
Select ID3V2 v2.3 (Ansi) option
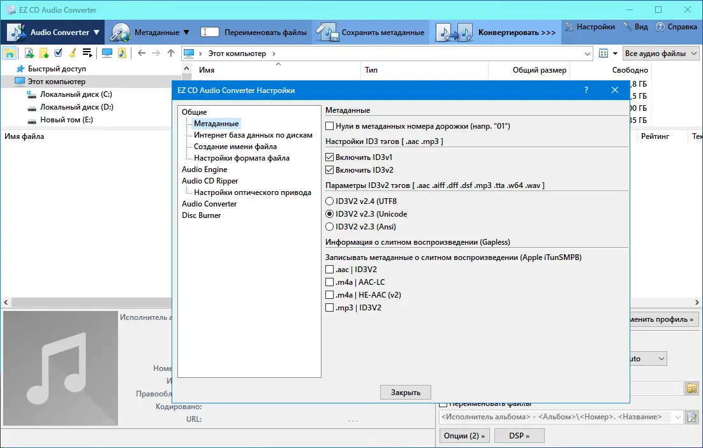click(330, 227)
